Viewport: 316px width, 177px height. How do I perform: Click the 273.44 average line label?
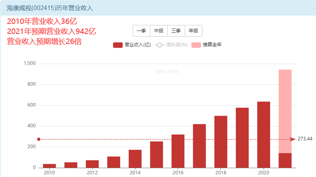click(x=305, y=139)
